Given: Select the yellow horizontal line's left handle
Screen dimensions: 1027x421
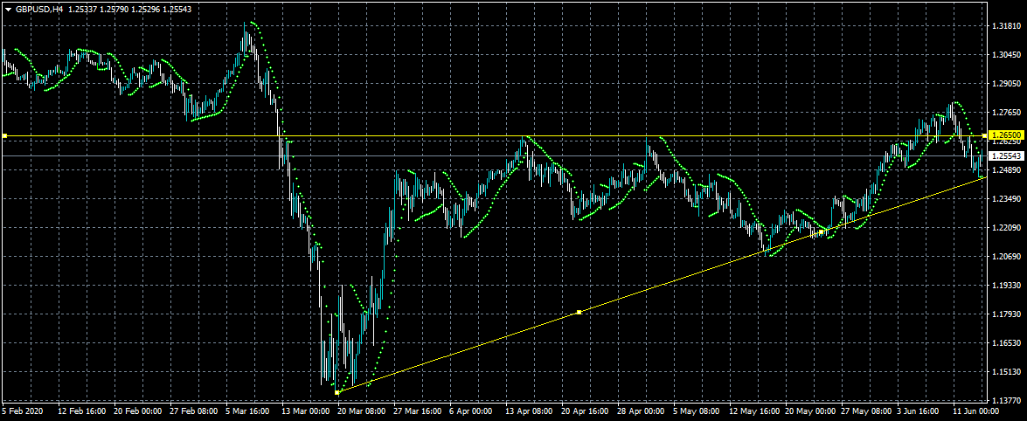Looking at the screenshot, I should (4, 135).
